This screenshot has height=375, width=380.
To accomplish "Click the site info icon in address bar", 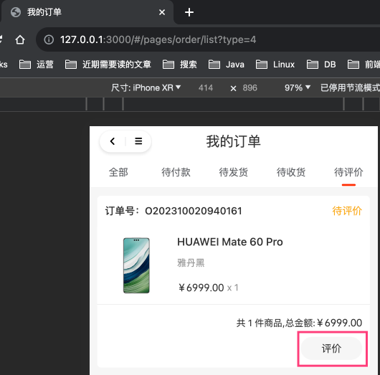I will pyautogui.click(x=49, y=39).
